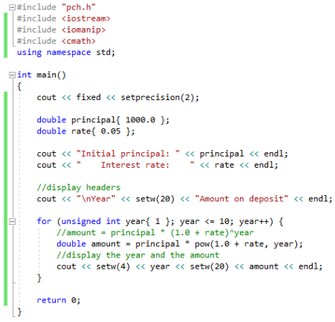Click the '//amount = principal * (1.0 + rate)^year' comment
This screenshot has width=335, height=322.
[155, 233]
